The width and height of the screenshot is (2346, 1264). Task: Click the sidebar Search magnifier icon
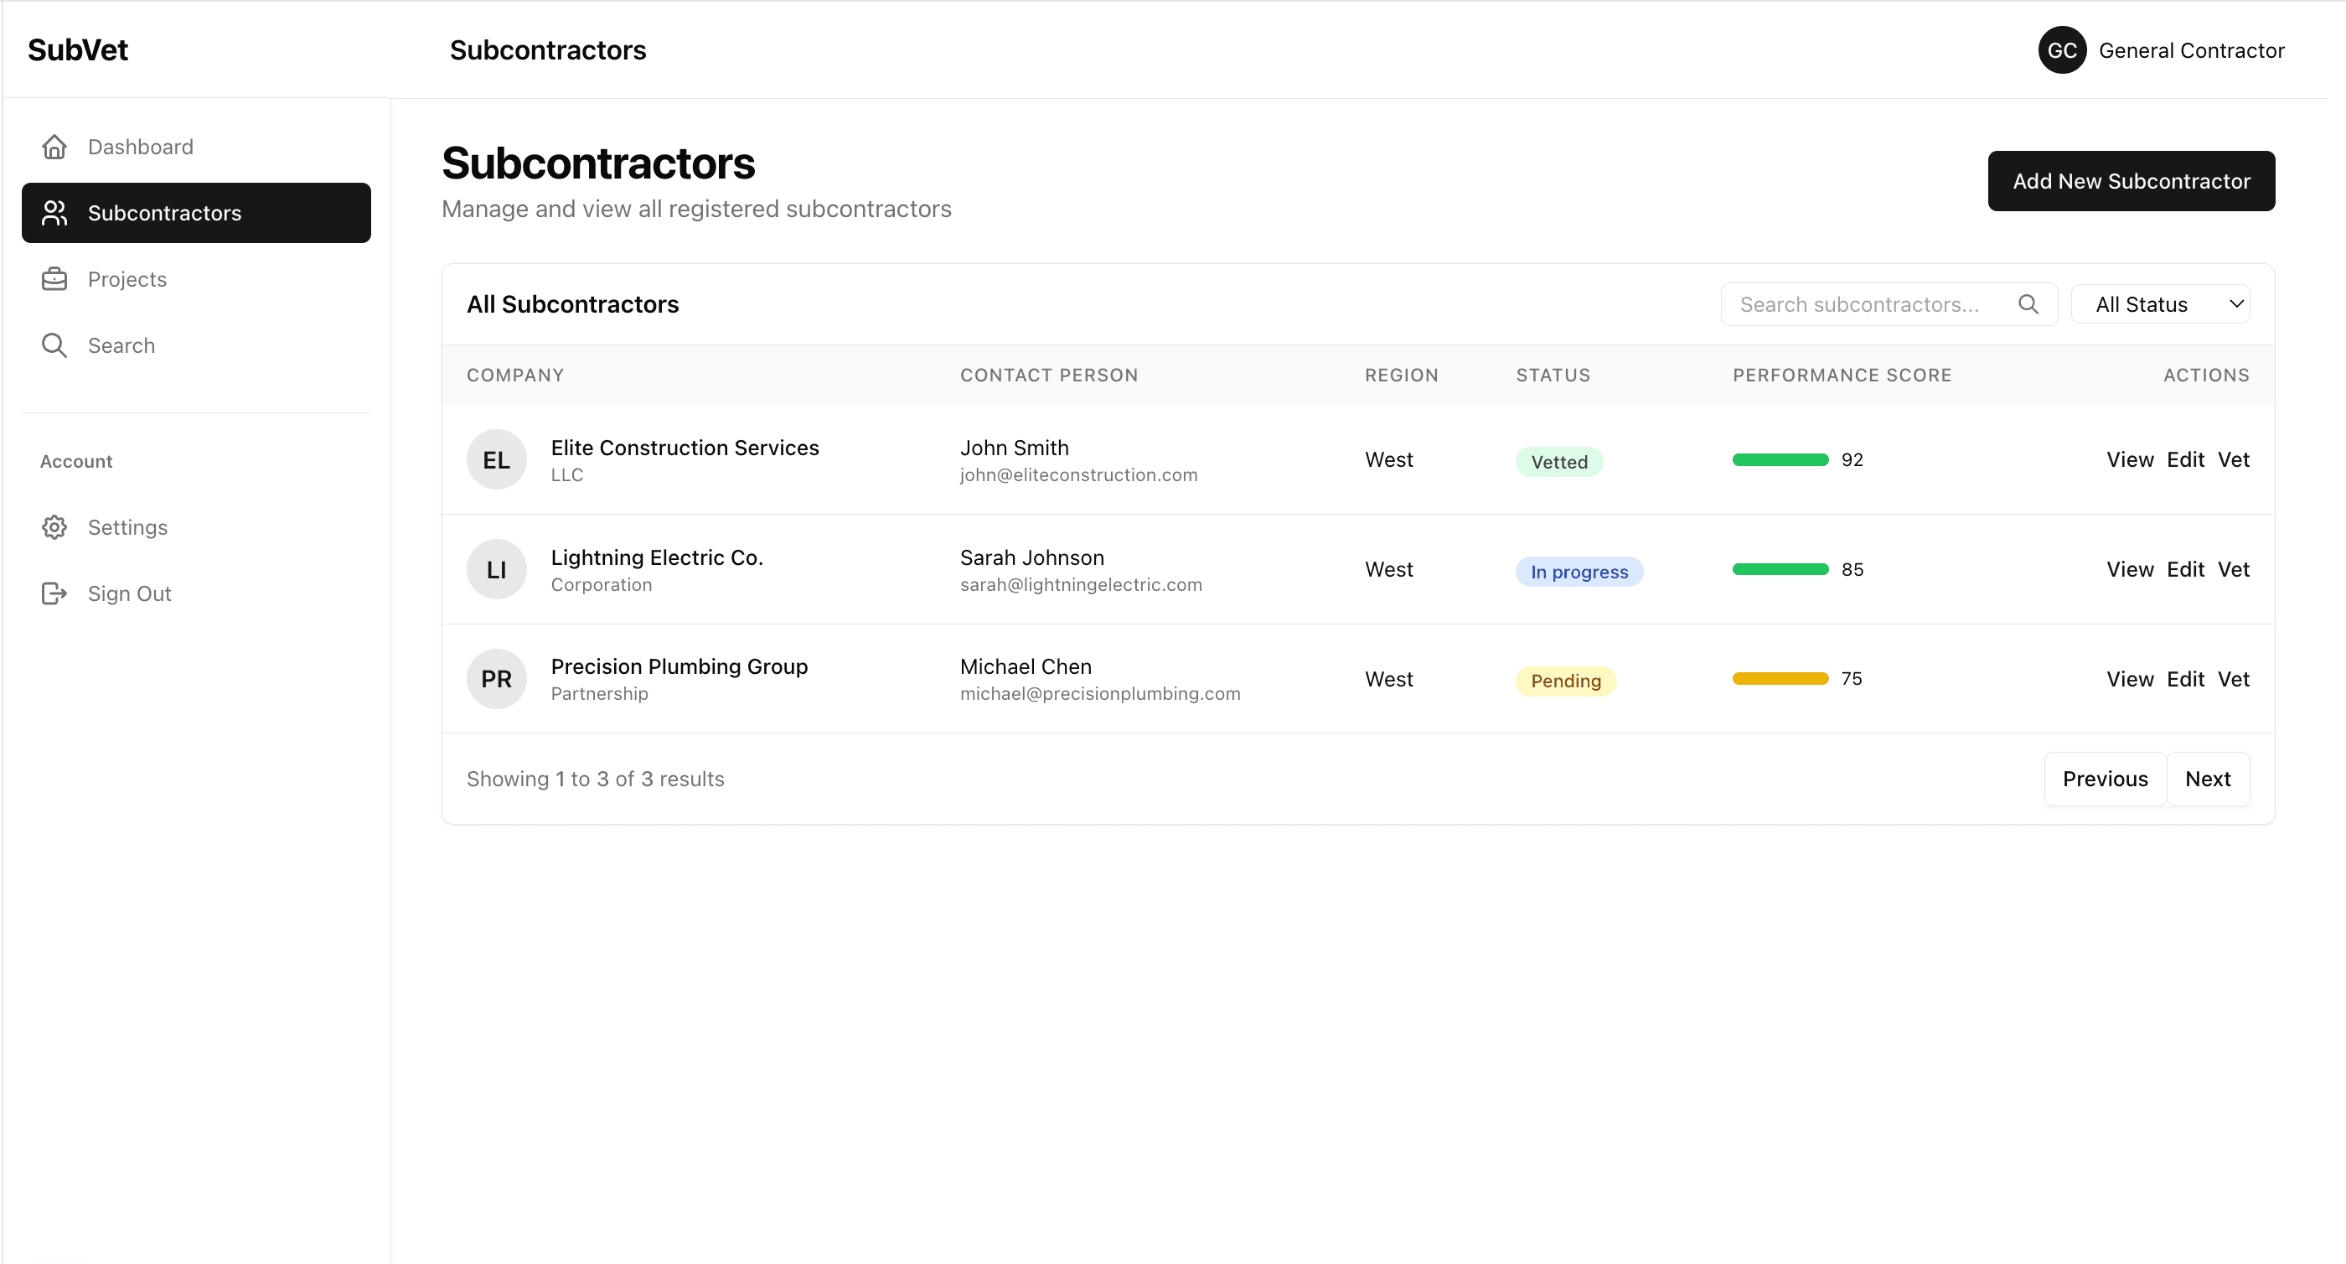[54, 344]
